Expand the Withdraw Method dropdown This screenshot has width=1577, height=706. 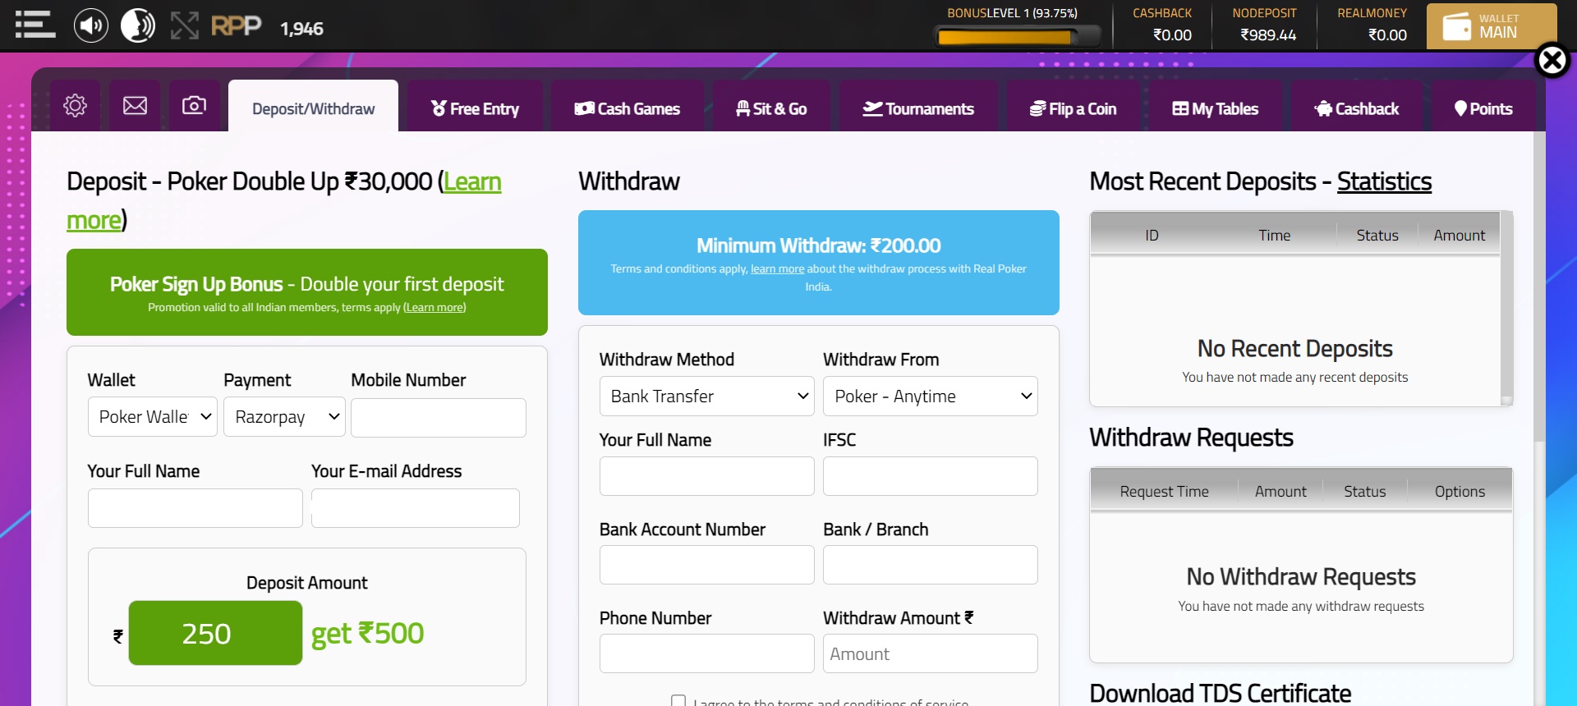click(706, 397)
